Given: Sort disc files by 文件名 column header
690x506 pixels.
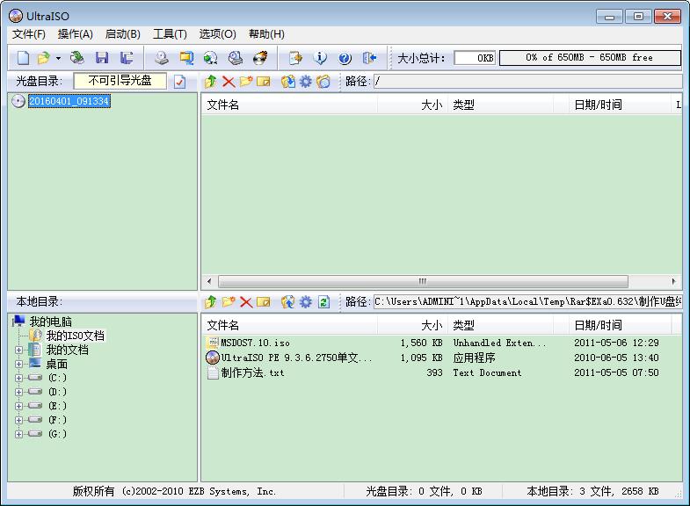Looking at the screenshot, I should [289, 105].
